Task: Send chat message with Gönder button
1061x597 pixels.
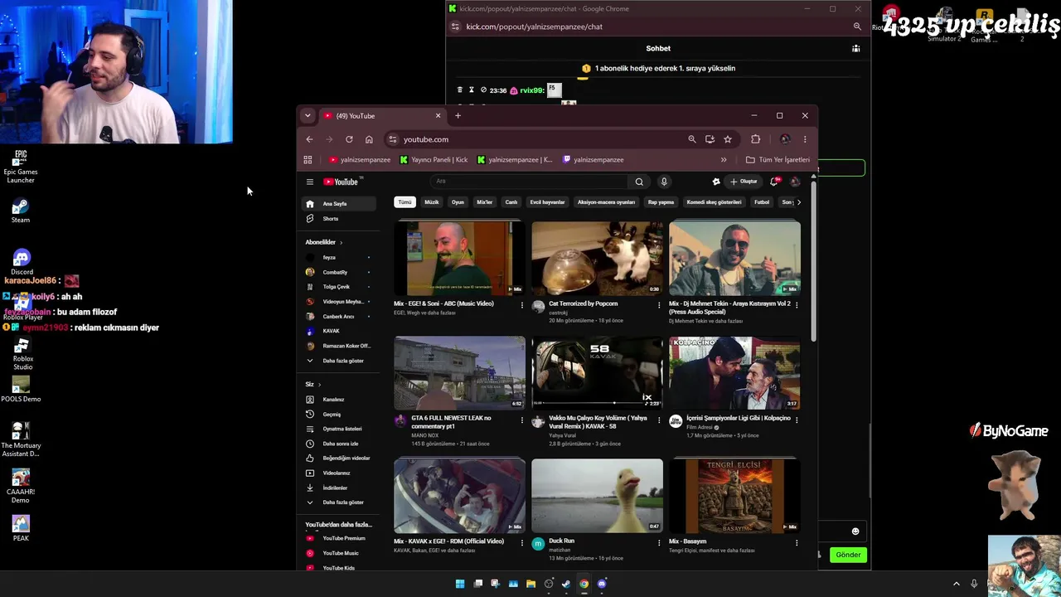Action: click(848, 555)
